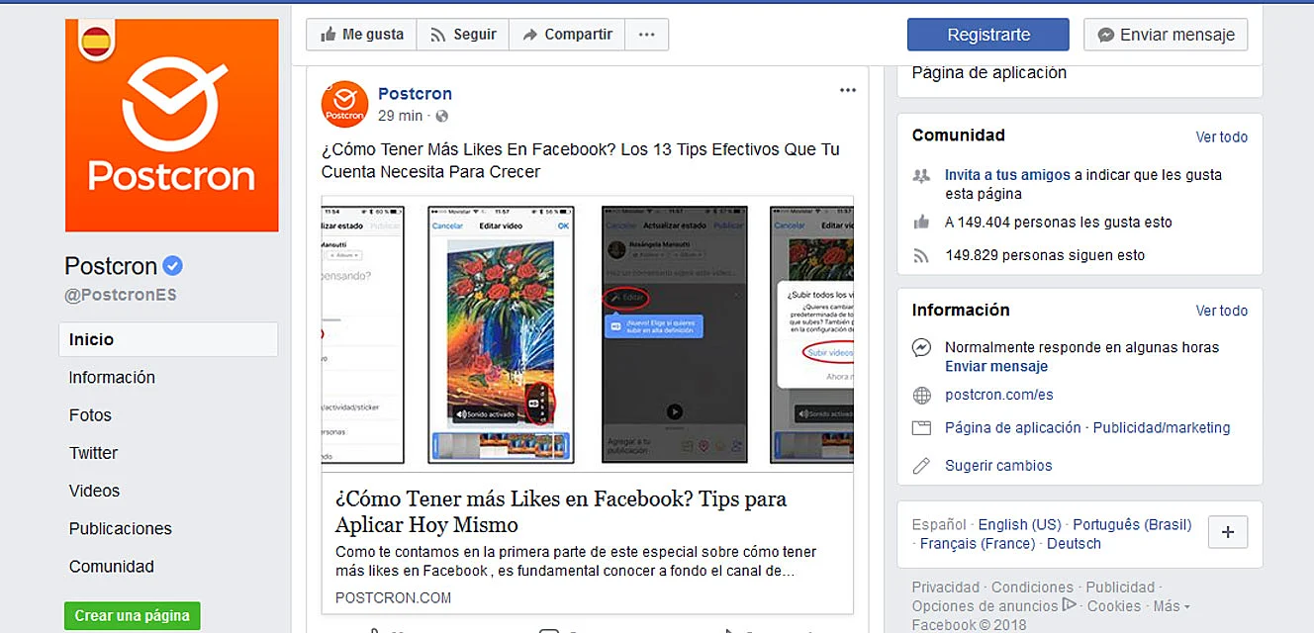
Task: Click the pencil icon beside Sugerir cambios
Action: (x=922, y=466)
